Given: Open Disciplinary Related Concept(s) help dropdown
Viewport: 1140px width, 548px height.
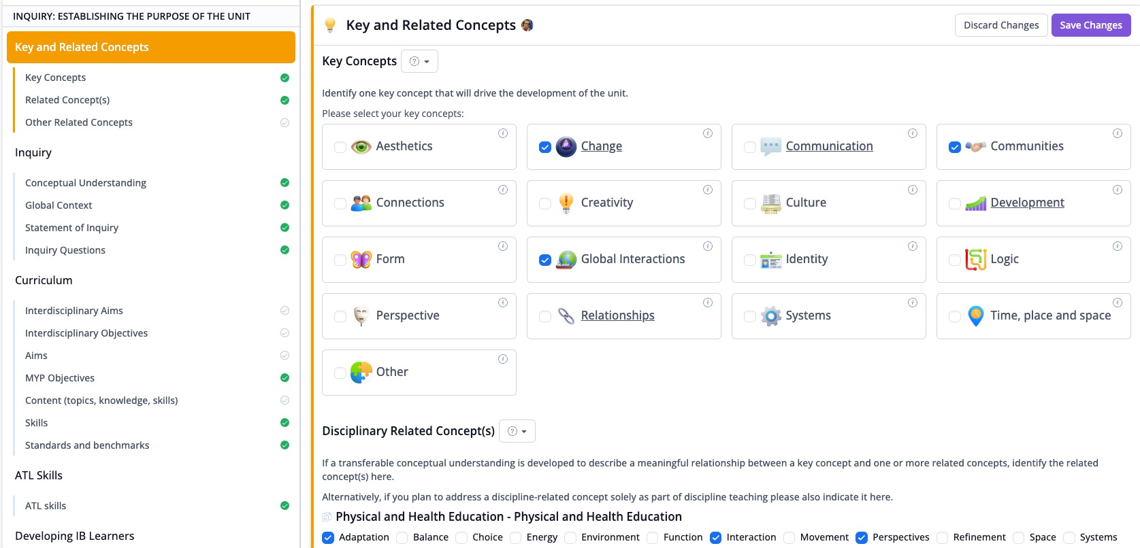Looking at the screenshot, I should [517, 431].
